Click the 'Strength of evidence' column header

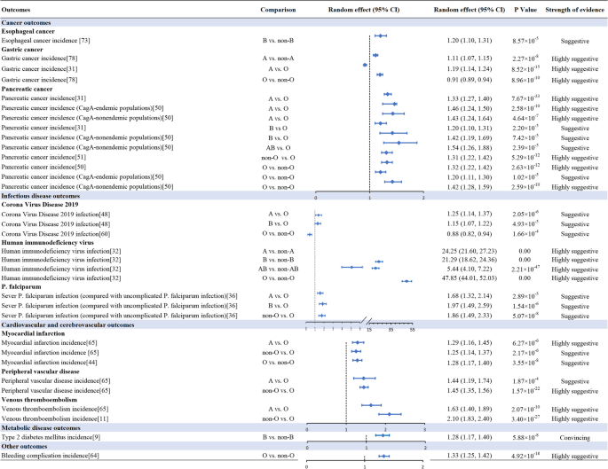574,10
